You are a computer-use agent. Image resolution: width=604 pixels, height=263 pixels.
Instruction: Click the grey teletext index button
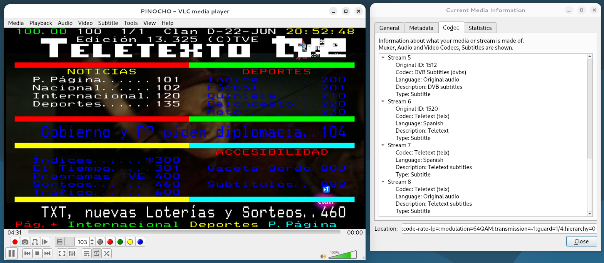point(100,242)
